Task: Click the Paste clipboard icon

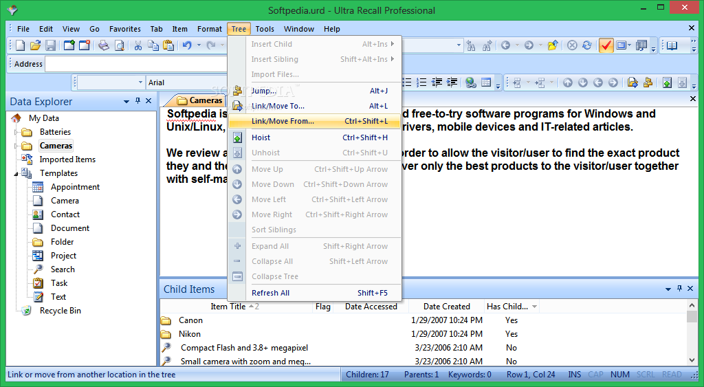Action: point(168,45)
